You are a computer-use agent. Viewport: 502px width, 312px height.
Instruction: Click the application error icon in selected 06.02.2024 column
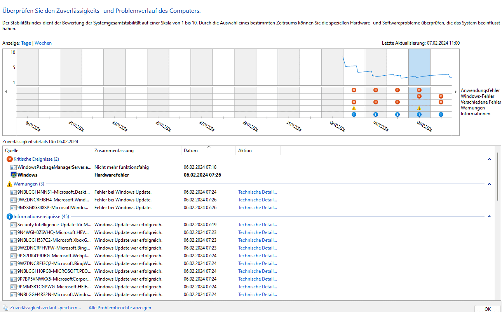(x=419, y=90)
